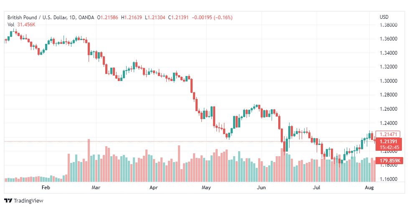Click the red 1.21391 current price tag

pos(389,142)
